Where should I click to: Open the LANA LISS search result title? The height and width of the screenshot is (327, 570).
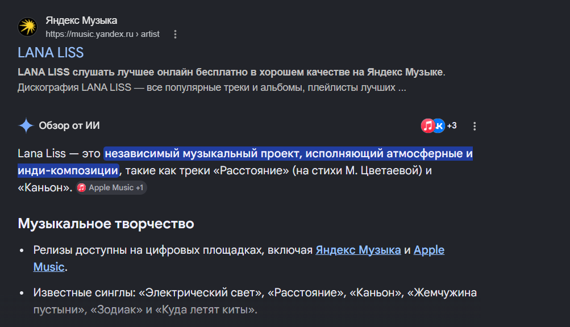pos(51,53)
